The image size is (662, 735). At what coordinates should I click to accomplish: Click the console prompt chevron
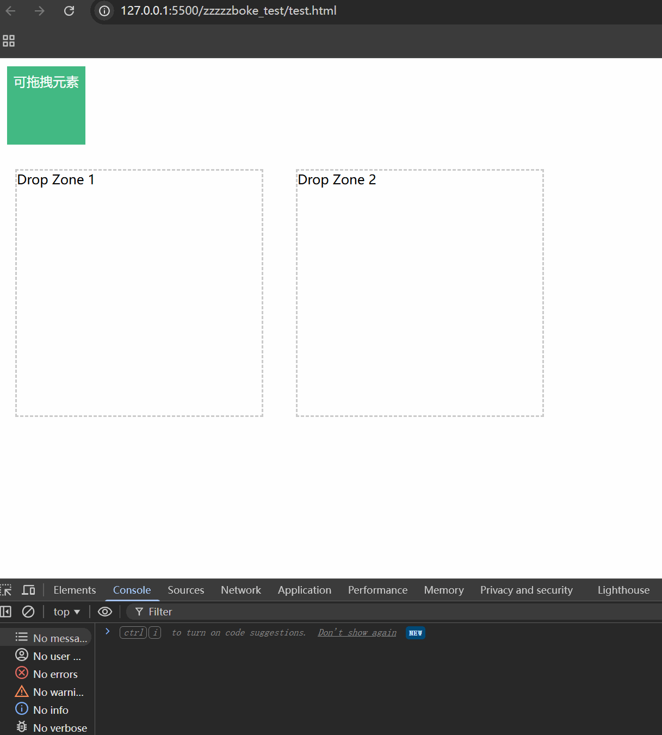tap(108, 632)
